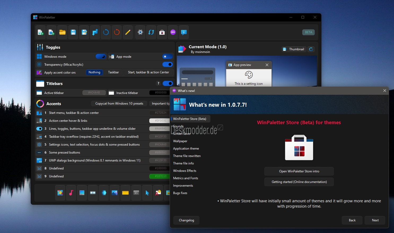
Task: Click new theme from Windows defaults icon
Action: point(51,32)
